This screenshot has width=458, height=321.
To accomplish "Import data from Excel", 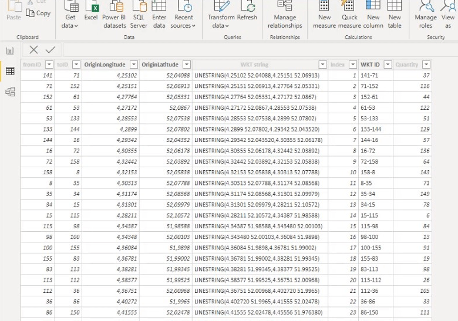I will tap(91, 12).
